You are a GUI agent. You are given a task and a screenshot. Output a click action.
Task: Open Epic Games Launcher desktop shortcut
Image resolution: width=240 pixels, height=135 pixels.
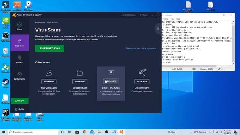click(6, 115)
